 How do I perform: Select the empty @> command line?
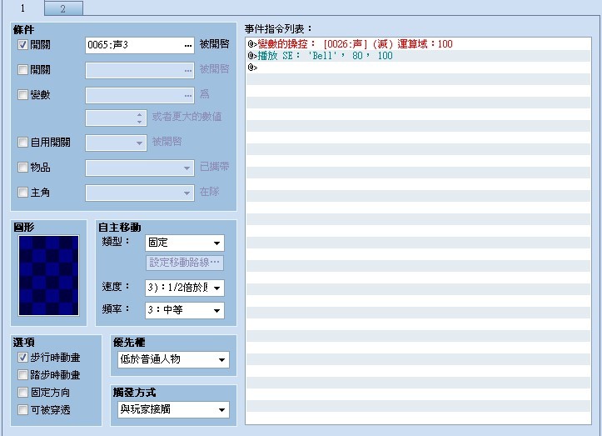418,68
